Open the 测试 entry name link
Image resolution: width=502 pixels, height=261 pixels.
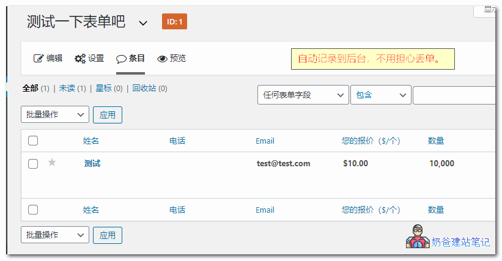click(x=92, y=163)
